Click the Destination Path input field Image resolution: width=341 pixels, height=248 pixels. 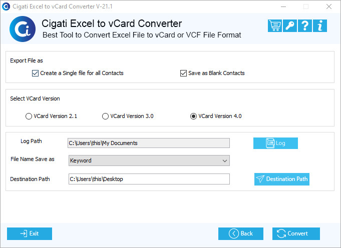point(149,179)
